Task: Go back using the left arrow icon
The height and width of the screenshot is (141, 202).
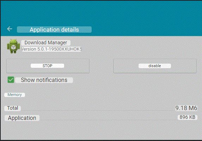Action: click(x=10, y=29)
